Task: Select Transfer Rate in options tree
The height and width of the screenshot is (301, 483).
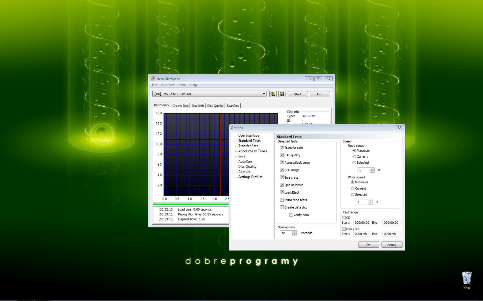Action: (x=248, y=146)
